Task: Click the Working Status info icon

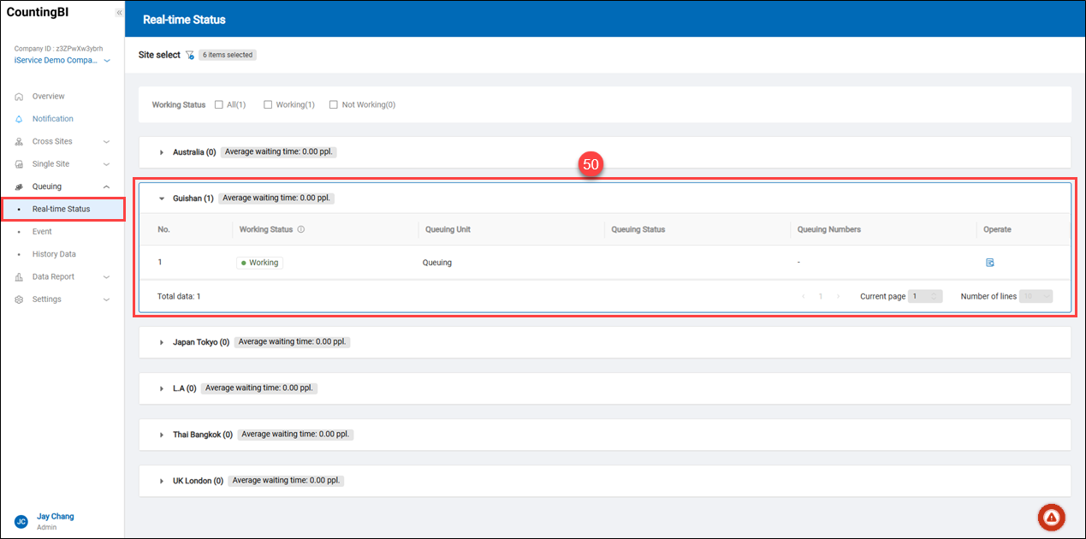Action: (x=301, y=229)
